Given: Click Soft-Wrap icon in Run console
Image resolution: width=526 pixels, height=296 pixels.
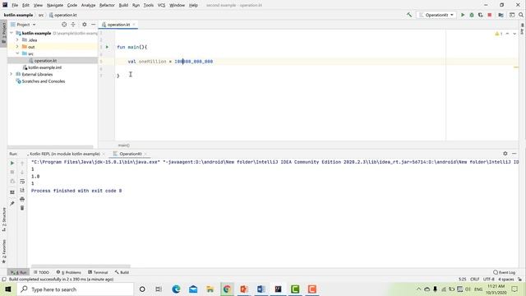Looking at the screenshot, I should pyautogui.click(x=22, y=181).
